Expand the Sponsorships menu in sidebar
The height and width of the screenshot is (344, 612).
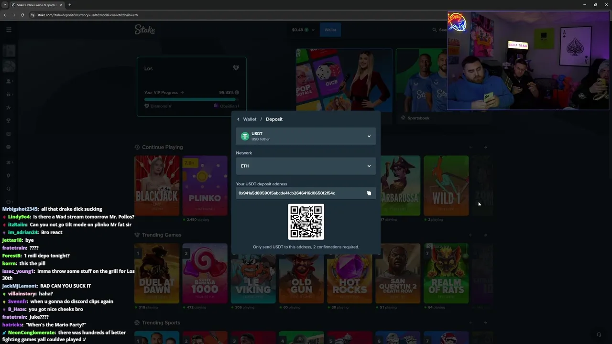tap(9, 162)
